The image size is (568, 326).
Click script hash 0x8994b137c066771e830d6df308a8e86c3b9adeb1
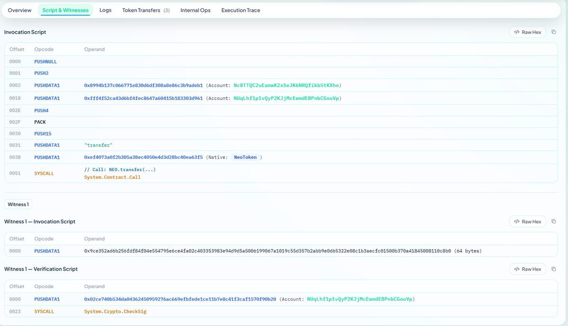(143, 85)
